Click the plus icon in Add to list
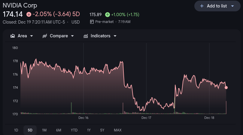 pos(202,6)
